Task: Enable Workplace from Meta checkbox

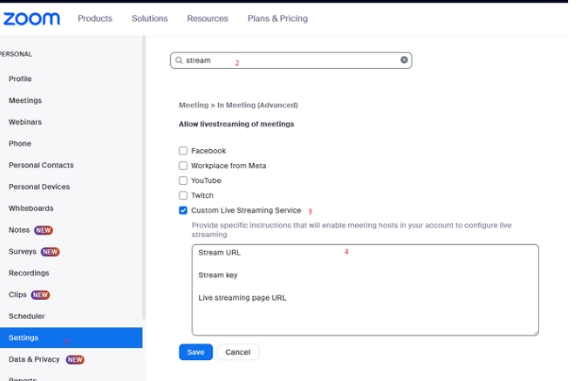Action: pos(183,166)
